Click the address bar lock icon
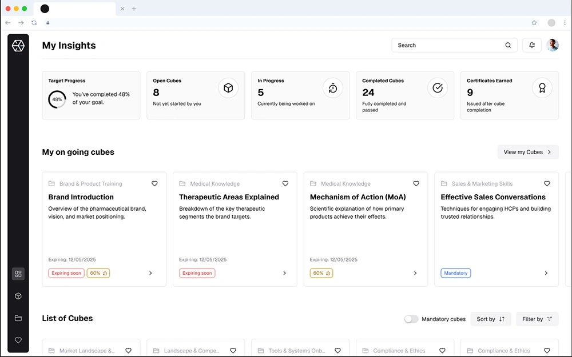 [x=48, y=23]
